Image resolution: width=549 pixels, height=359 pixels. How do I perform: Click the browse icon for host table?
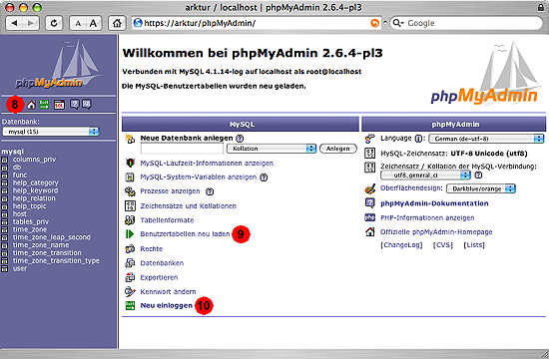click(x=5, y=214)
